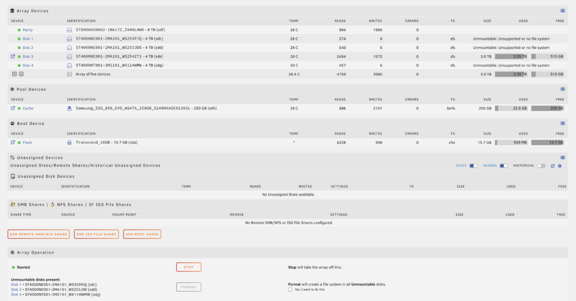Click Array Devices section header icon
The height and width of the screenshot is (301, 576).
(12, 10)
